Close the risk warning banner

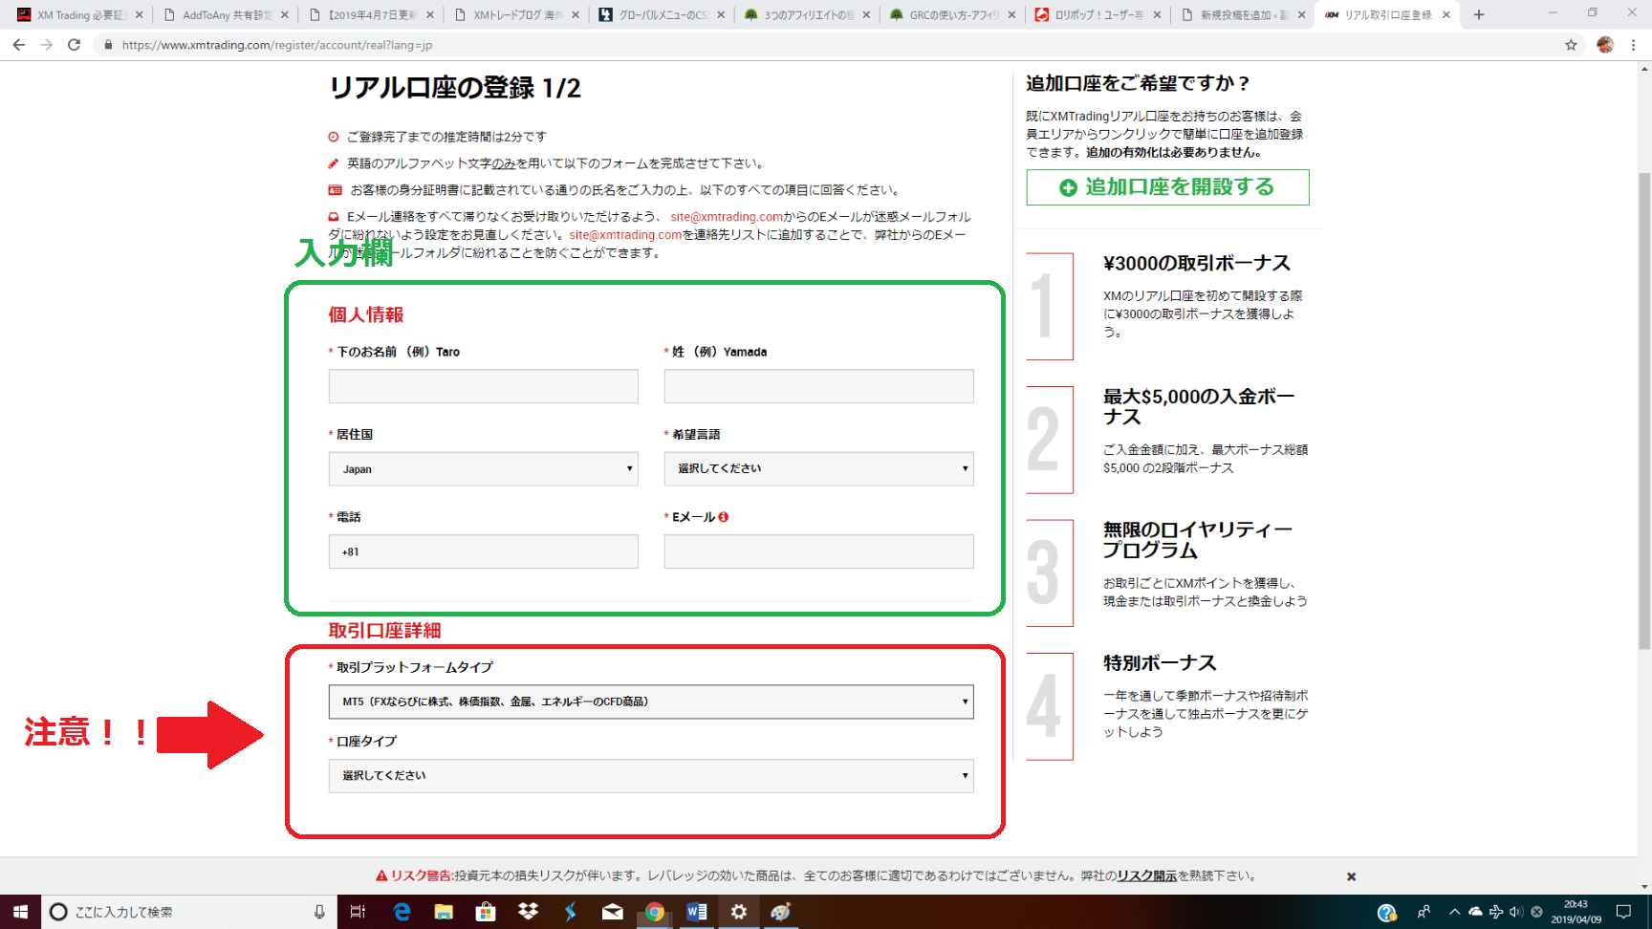click(x=1351, y=876)
